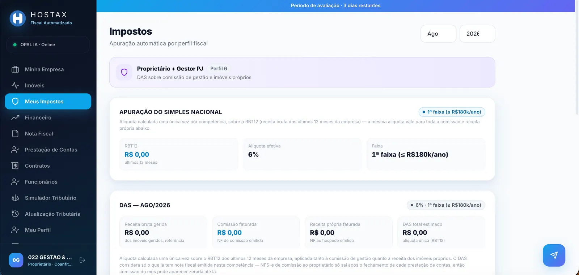Click the Nota Fiscal document icon
This screenshot has width=579, height=275.
tap(15, 134)
